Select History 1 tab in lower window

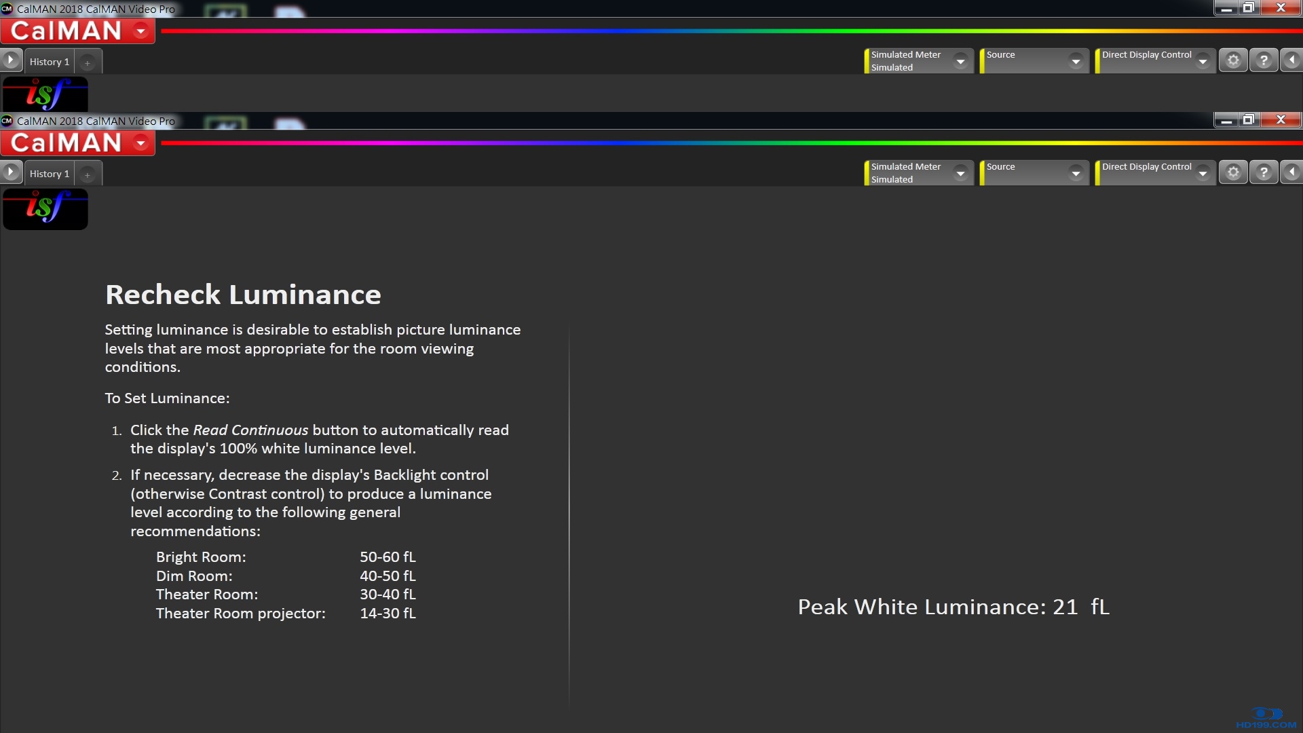tap(49, 174)
